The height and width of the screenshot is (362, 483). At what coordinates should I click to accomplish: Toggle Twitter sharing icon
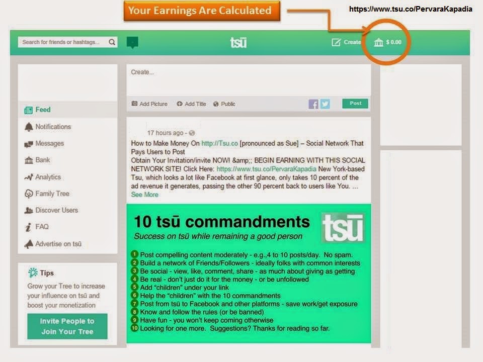[x=325, y=104]
